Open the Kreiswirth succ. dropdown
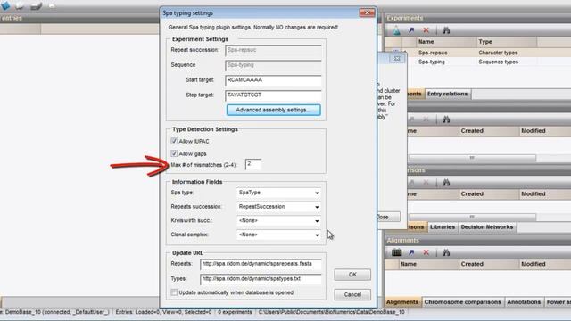Viewport: 571px width, 321px height. tap(278, 220)
